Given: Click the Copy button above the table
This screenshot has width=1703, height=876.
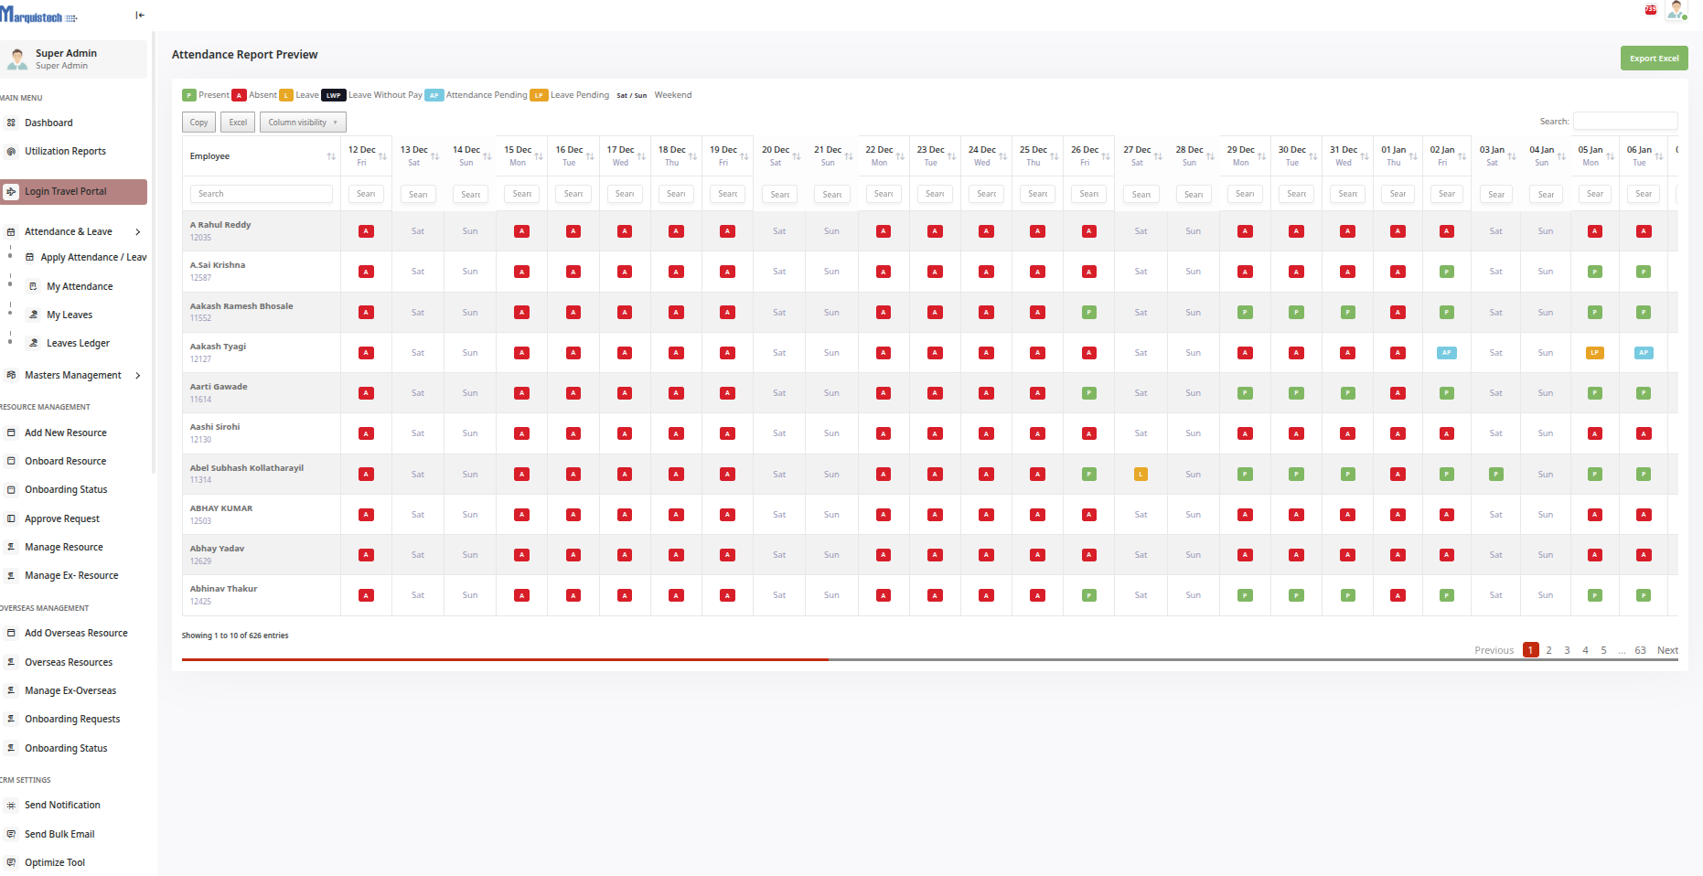Looking at the screenshot, I should click(x=198, y=123).
